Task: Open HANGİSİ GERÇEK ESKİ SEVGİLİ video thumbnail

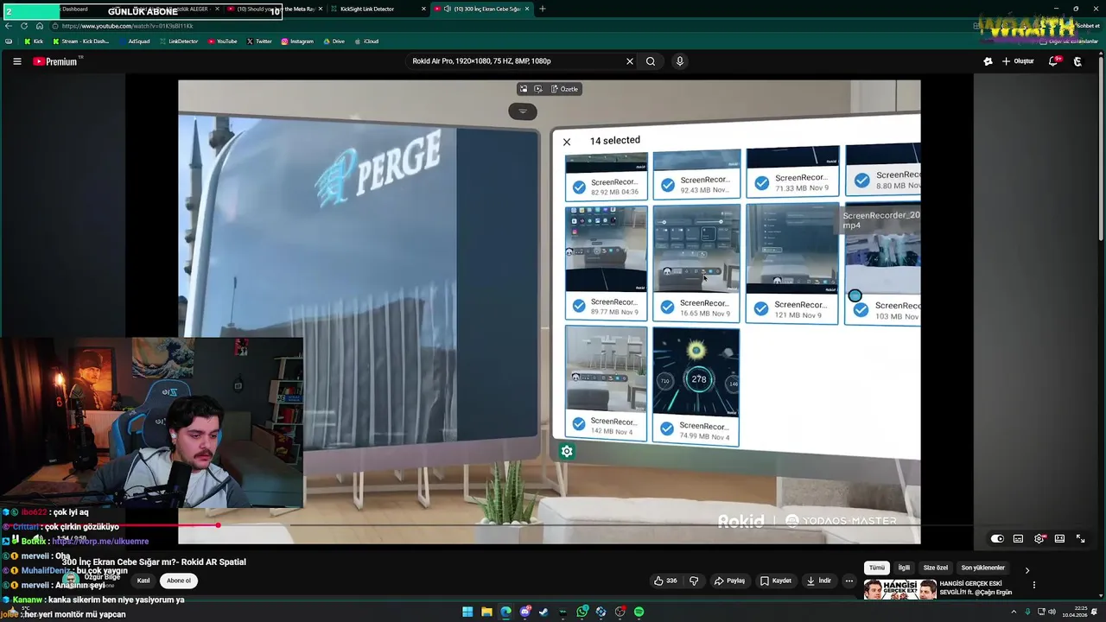Action: [x=899, y=589]
